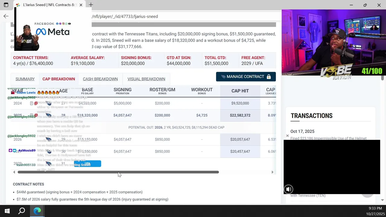Click the notes icon in the 2024 row
Viewport: 386px width, 217px height.
tap(32, 103)
